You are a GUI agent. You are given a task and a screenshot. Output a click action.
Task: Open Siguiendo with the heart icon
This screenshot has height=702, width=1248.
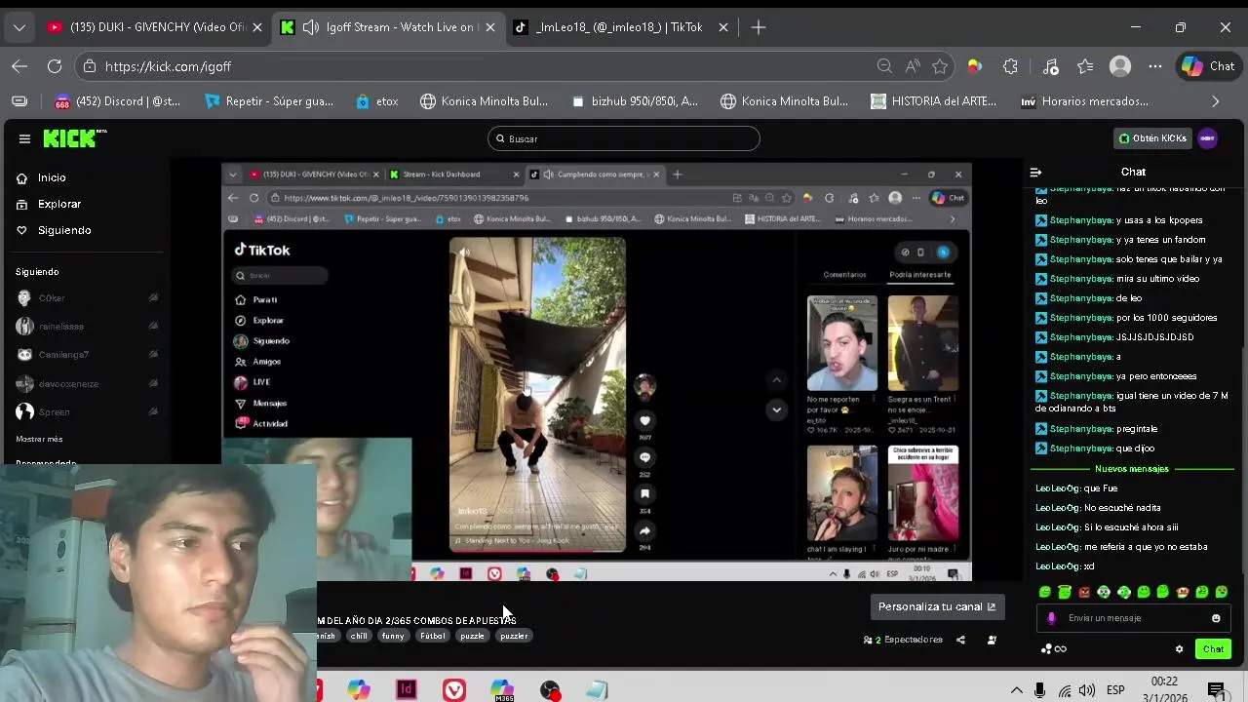(54, 230)
